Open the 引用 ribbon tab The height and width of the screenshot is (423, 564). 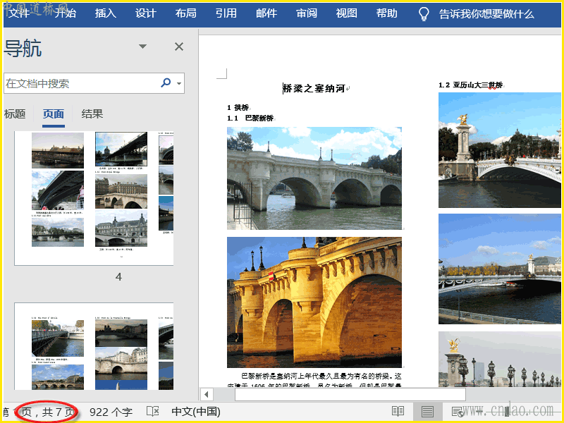coord(226,13)
